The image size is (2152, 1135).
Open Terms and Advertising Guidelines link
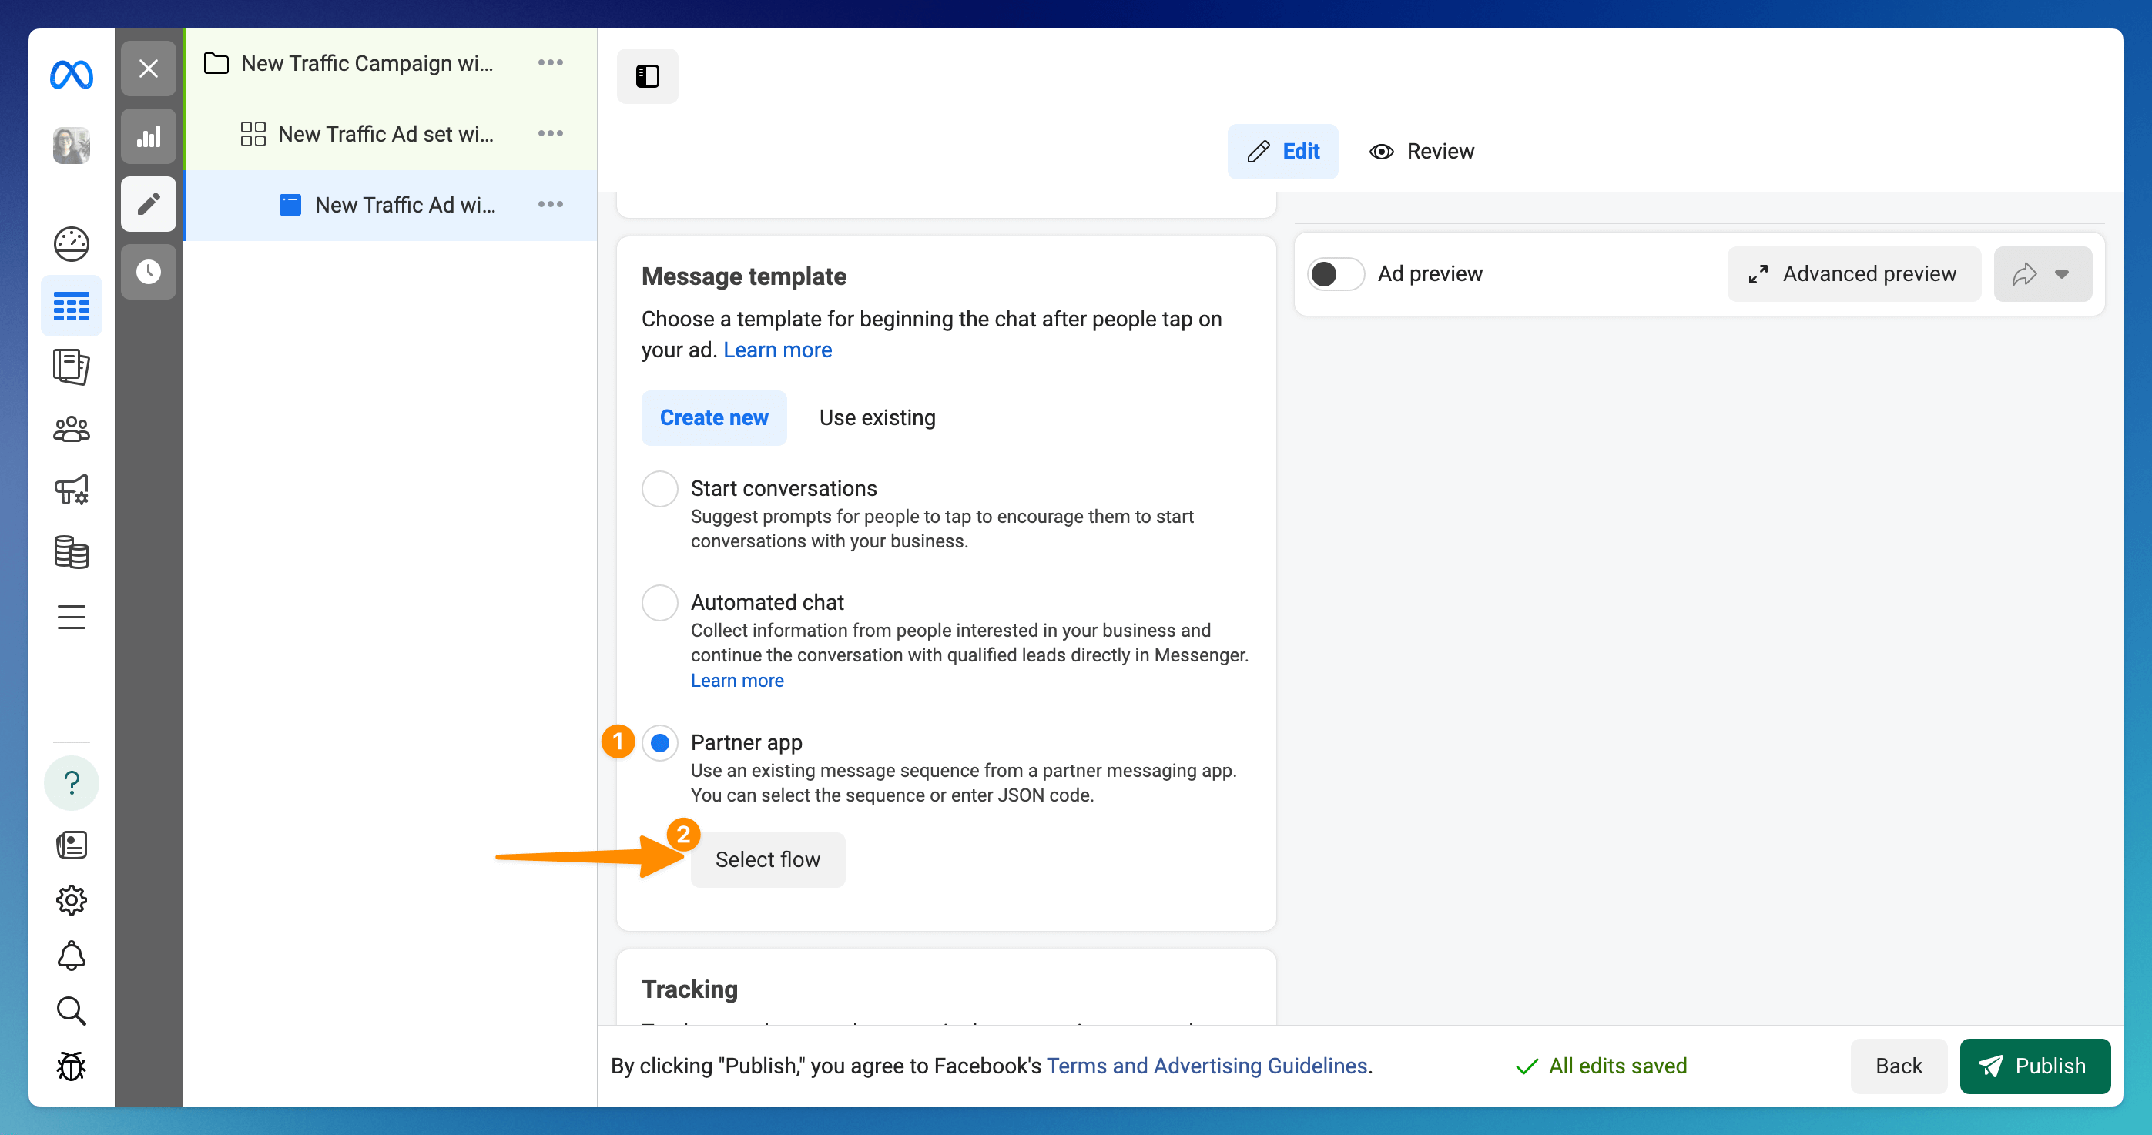(x=1206, y=1066)
